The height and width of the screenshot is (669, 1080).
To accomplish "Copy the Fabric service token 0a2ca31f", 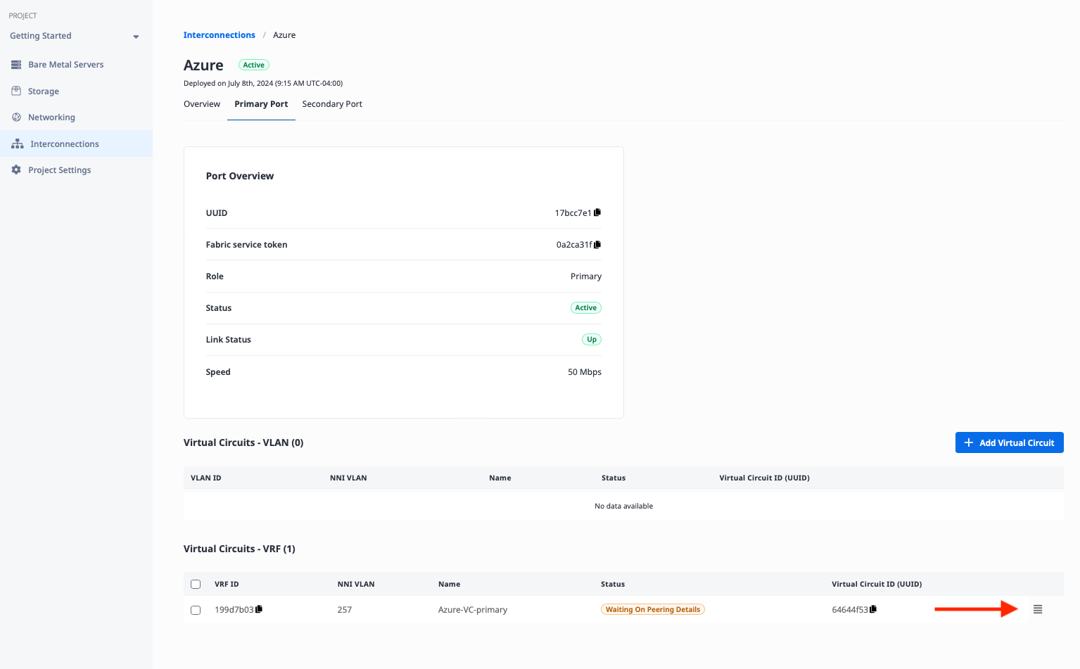I will coord(597,245).
